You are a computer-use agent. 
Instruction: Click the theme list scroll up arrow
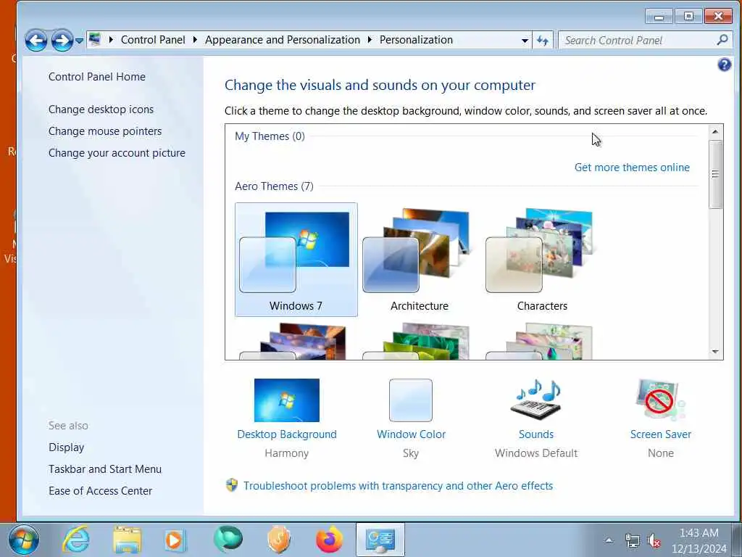pos(715,132)
